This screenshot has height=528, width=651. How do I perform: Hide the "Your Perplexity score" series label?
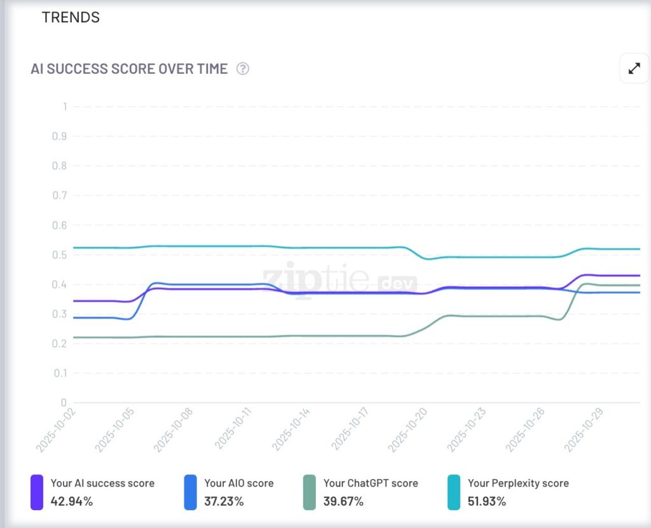coord(518,483)
